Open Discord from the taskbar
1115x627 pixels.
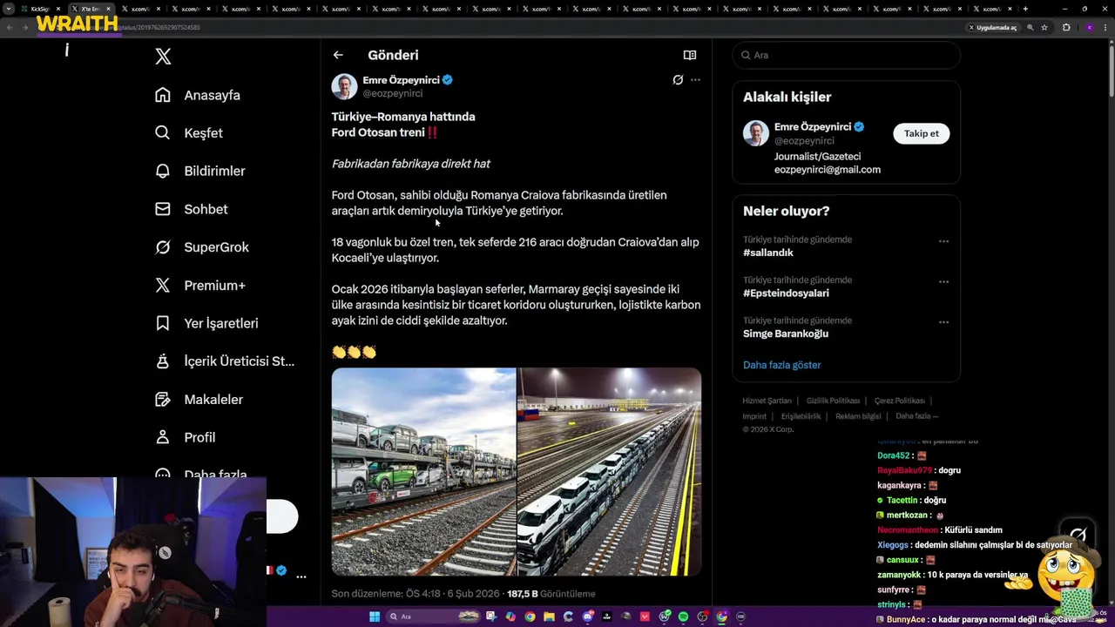(x=588, y=617)
